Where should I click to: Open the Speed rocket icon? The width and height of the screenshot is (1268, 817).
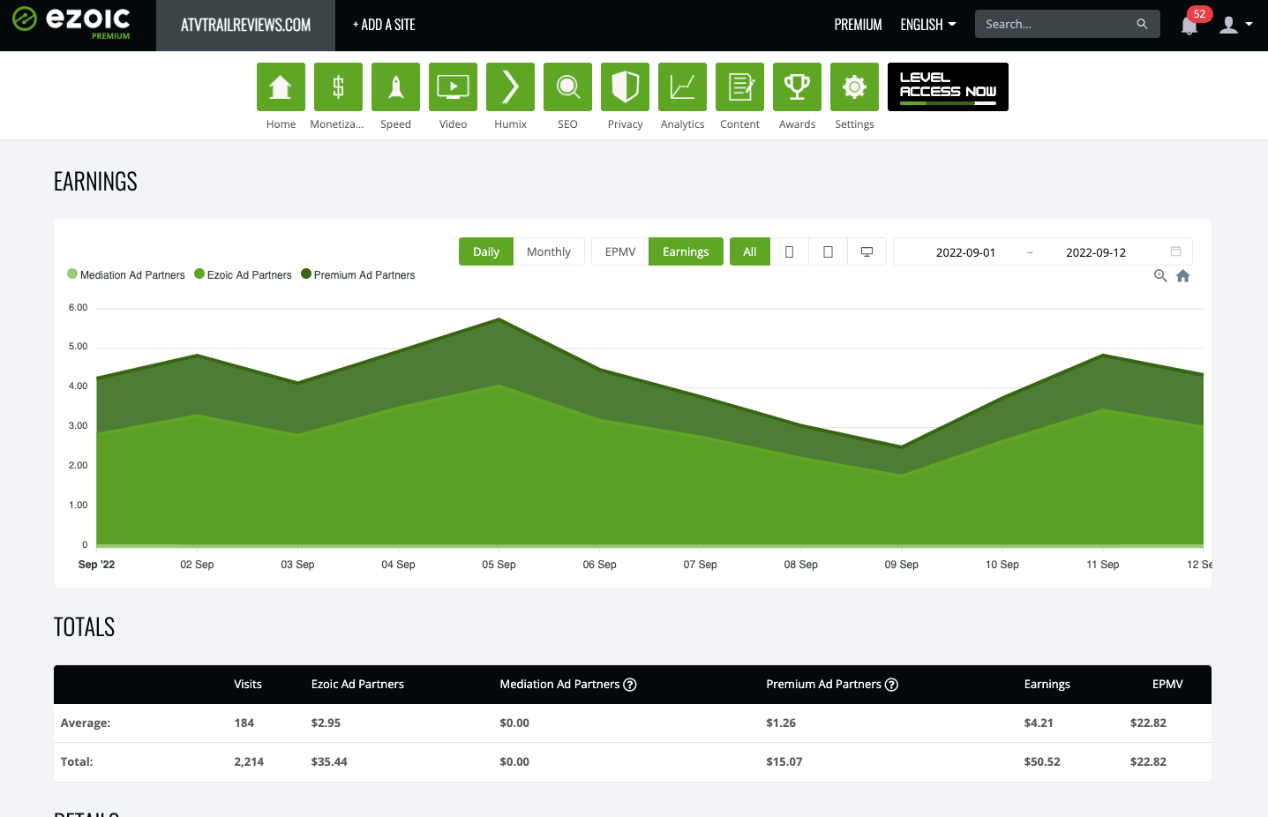[x=395, y=86]
